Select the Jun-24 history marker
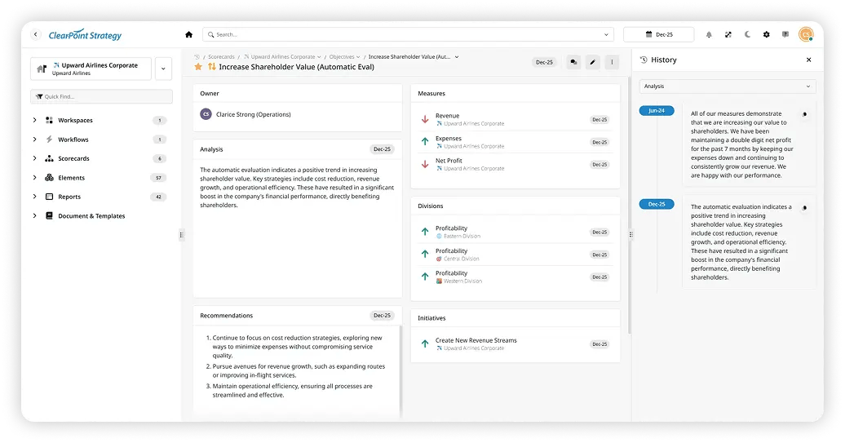845x443 pixels. tap(657, 110)
